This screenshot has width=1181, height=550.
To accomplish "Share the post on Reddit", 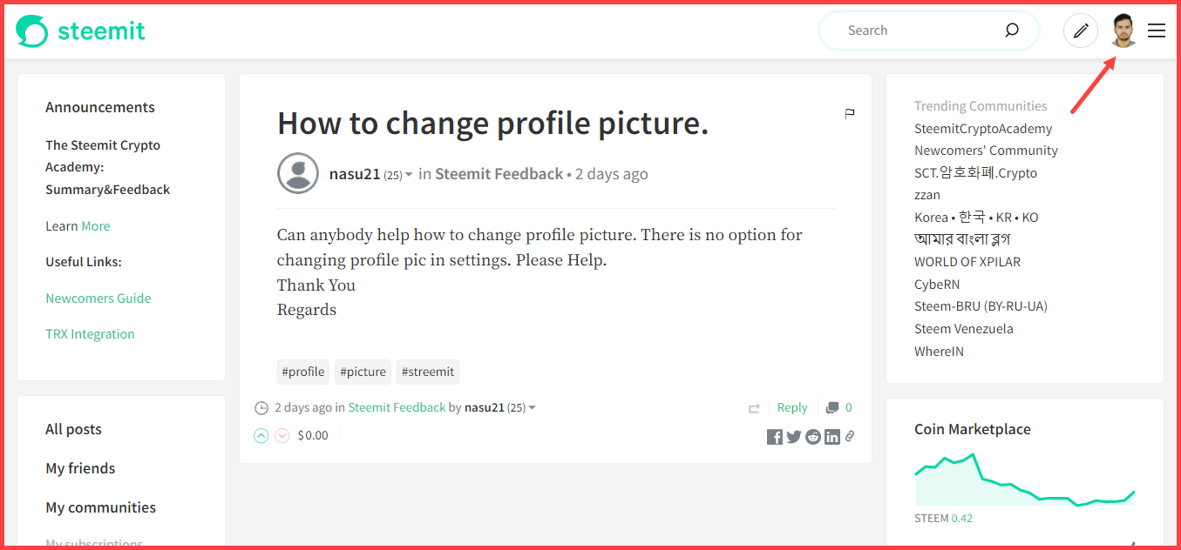I will 813,437.
